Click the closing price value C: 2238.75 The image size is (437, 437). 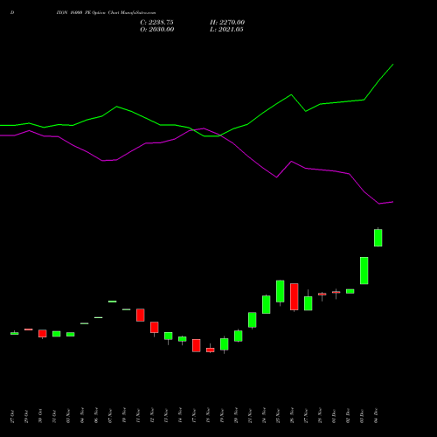[x=156, y=23]
